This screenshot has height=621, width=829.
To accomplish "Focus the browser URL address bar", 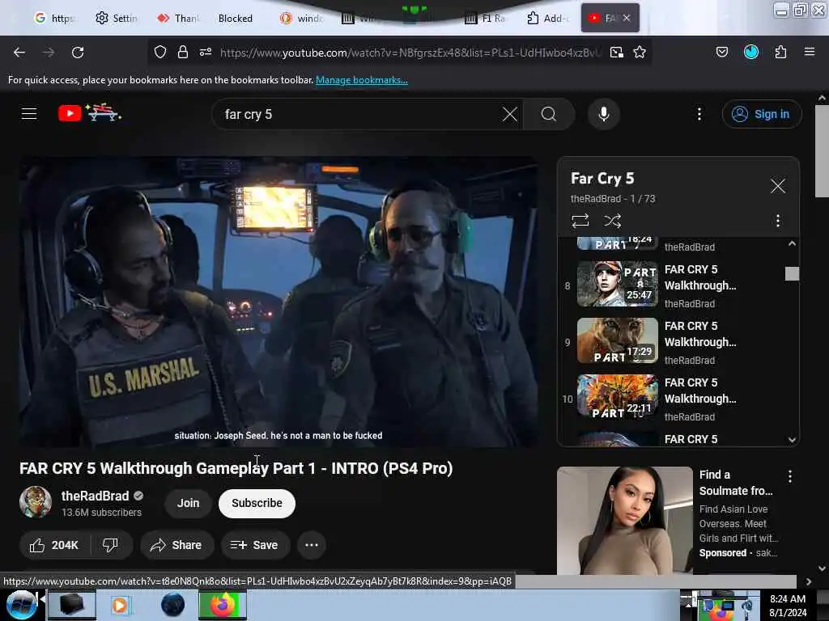I will click(x=410, y=53).
